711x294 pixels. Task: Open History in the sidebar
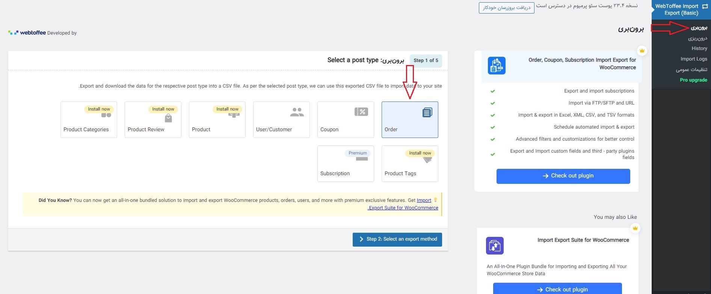tap(699, 48)
